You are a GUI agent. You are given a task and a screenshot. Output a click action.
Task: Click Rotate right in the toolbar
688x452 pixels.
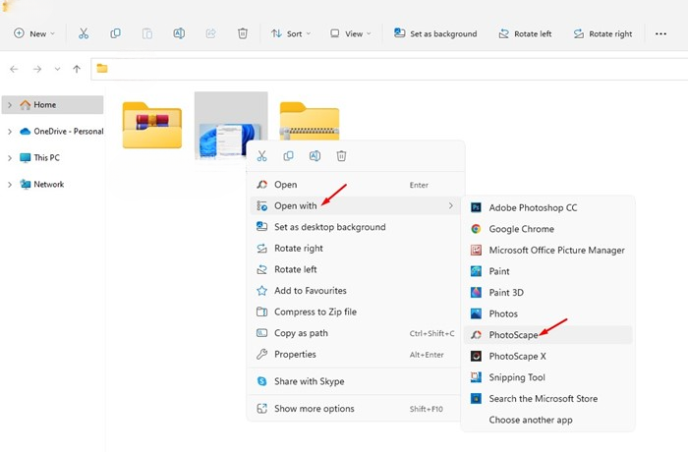coord(602,33)
